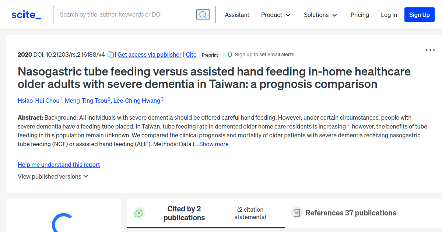
Task: Switch to the Cited by 2 publications tab
Action: (184, 213)
